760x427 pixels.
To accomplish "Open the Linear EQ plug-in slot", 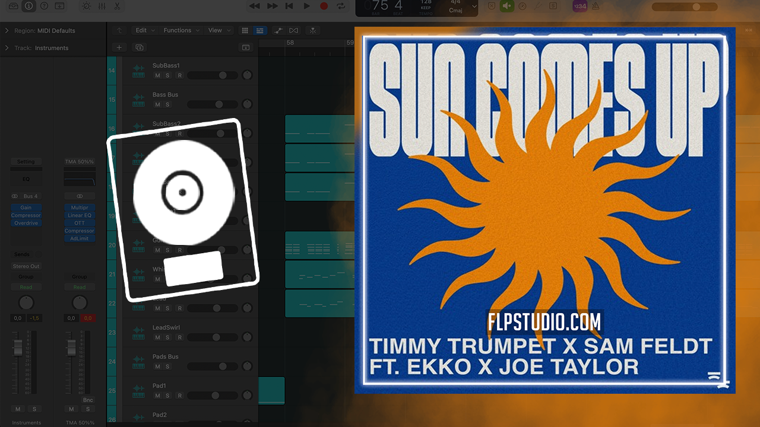I will 80,215.
